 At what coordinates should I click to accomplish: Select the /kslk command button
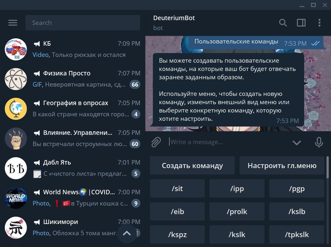[237, 234]
